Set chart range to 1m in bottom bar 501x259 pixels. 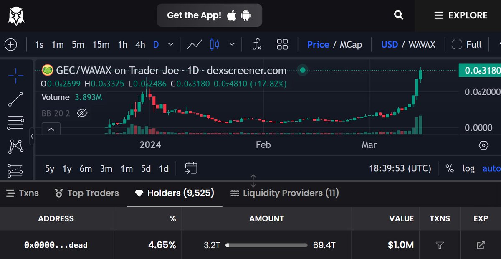(x=127, y=168)
